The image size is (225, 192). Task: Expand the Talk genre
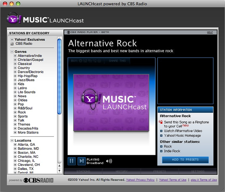tap(15, 120)
